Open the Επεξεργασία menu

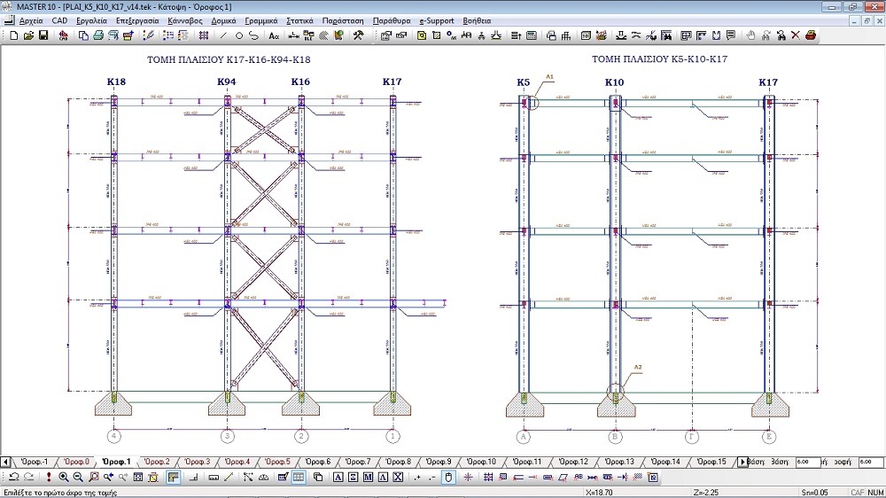pyautogui.click(x=137, y=20)
